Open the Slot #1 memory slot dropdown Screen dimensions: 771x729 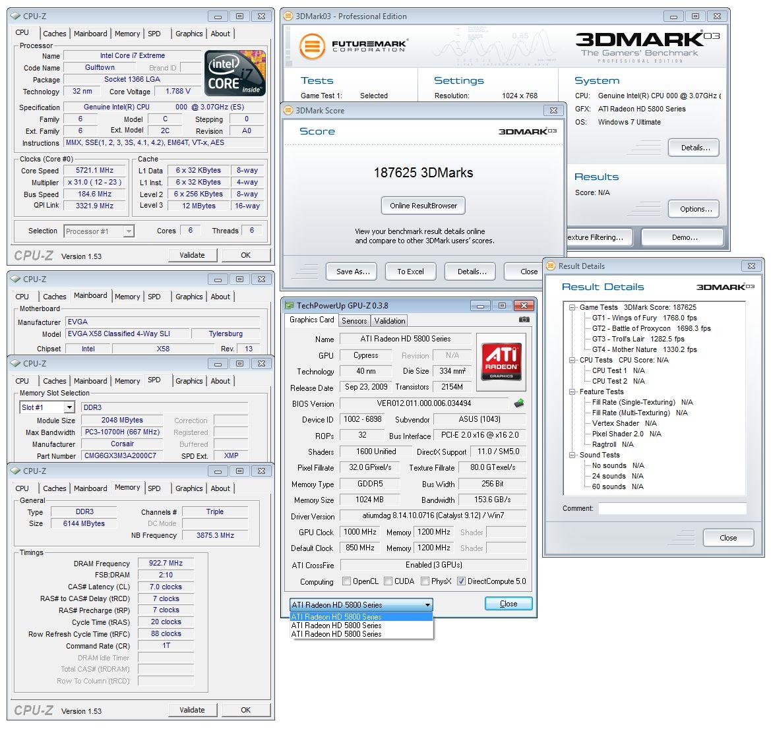pyautogui.click(x=69, y=407)
